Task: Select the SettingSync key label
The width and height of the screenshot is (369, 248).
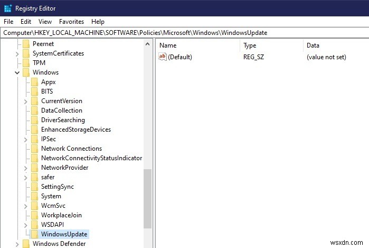Action: point(58,187)
